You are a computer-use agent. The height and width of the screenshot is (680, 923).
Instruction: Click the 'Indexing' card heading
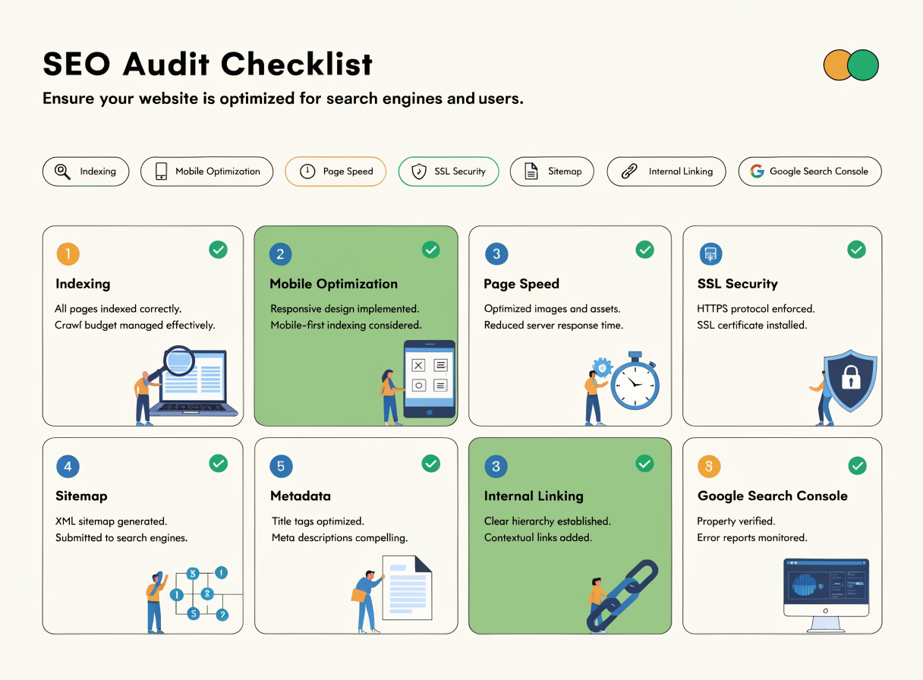pyautogui.click(x=83, y=284)
